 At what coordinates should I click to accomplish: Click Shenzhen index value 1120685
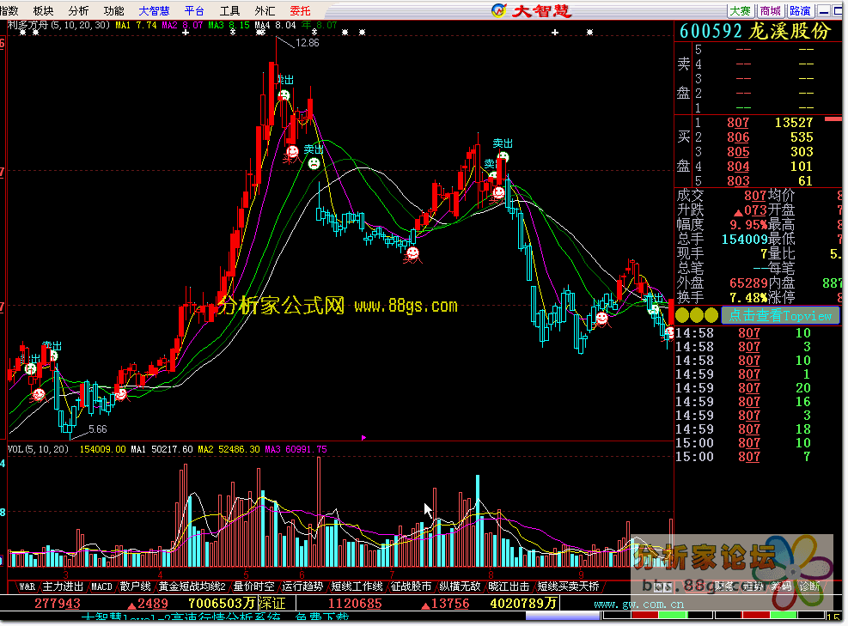click(355, 604)
